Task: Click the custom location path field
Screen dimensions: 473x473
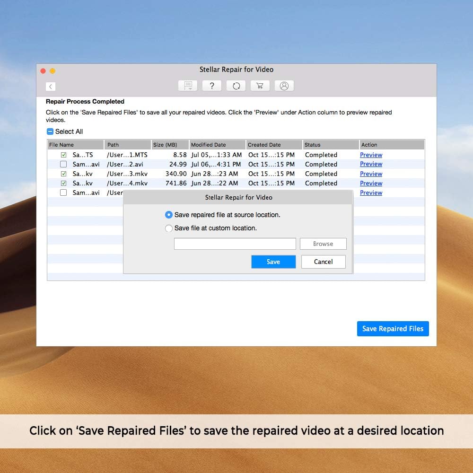Action: click(235, 244)
